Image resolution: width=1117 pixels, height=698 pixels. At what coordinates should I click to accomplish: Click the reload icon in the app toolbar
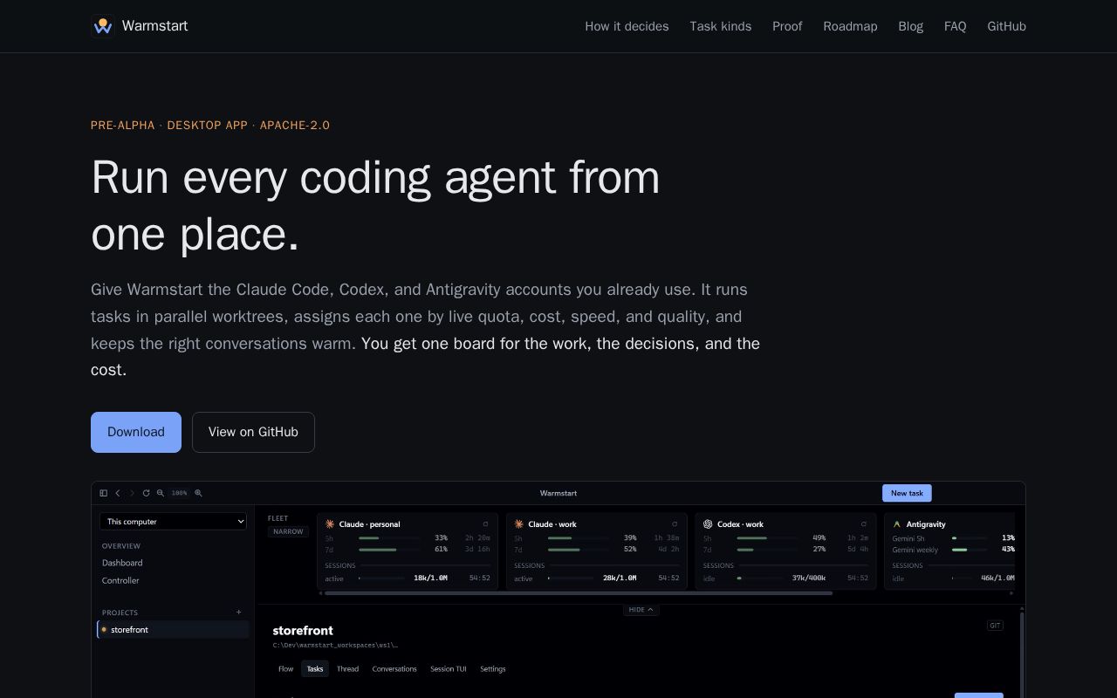click(x=146, y=493)
